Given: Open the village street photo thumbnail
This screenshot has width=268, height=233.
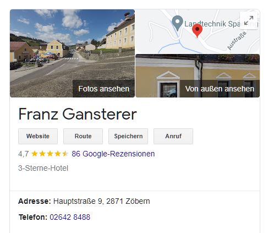Looking at the screenshot, I should tap(72, 53).
